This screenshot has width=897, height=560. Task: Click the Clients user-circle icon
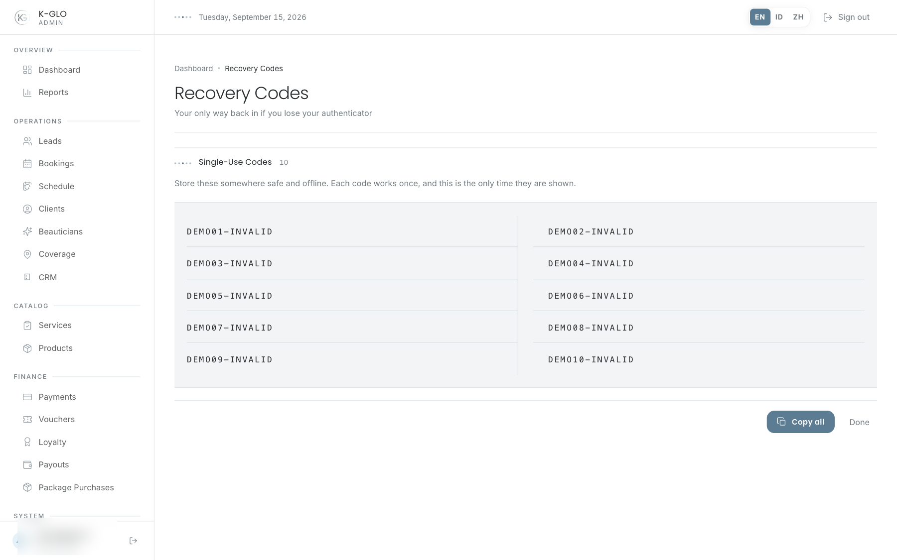27,209
